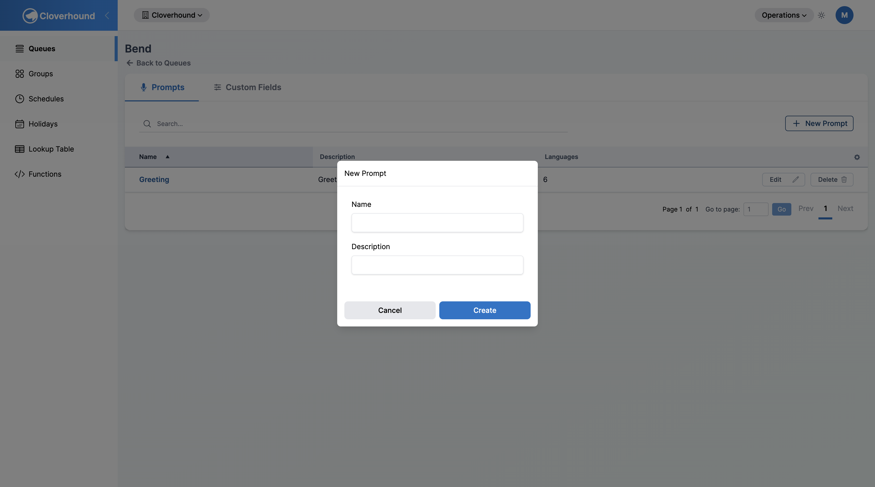Switch to the Custom Fields tab
This screenshot has height=487, width=875.
[247, 87]
